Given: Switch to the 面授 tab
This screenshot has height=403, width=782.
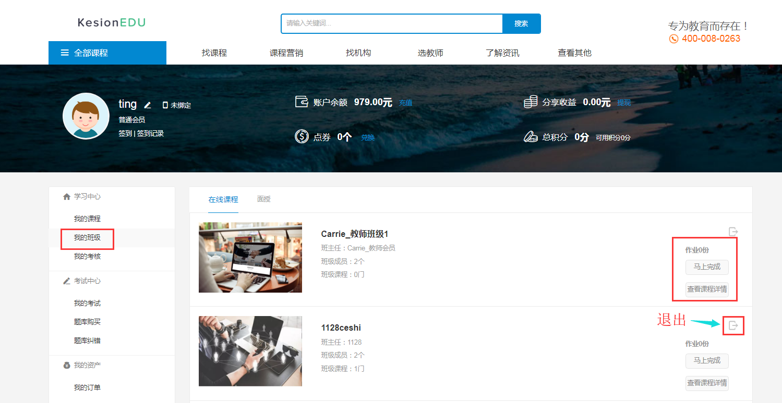Looking at the screenshot, I should 264,199.
